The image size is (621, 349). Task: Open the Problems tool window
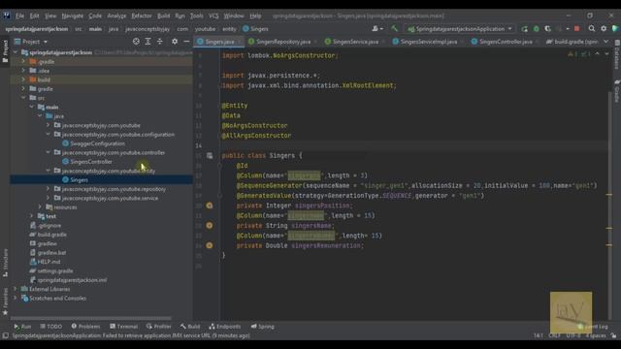click(85, 327)
